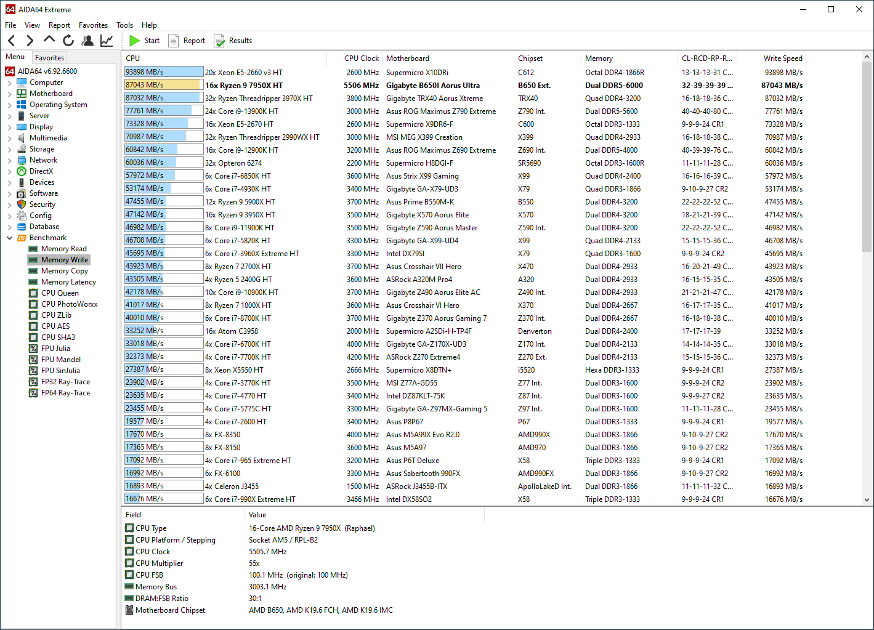Select the 8x Xeon X5550 HT row
This screenshot has width=874, height=630.
tap(464, 370)
